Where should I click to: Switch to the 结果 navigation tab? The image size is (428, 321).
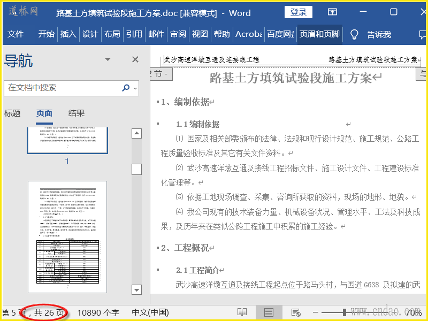(77, 113)
